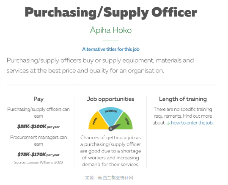Click the Length of training heading
The width and height of the screenshot is (228, 185).
pyautogui.click(x=183, y=99)
